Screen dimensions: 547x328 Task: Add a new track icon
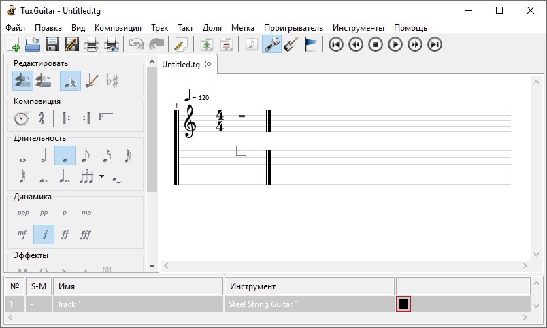207,45
